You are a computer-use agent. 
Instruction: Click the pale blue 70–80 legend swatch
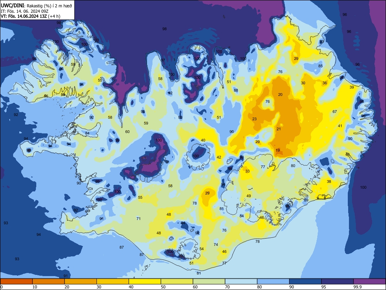point(241,281)
